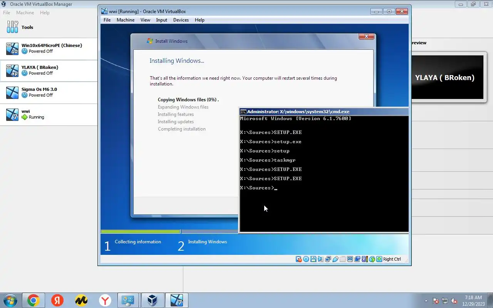493x308 pixels.
Task: Click the cmd prompt at the blinking cursor
Action: click(276, 188)
